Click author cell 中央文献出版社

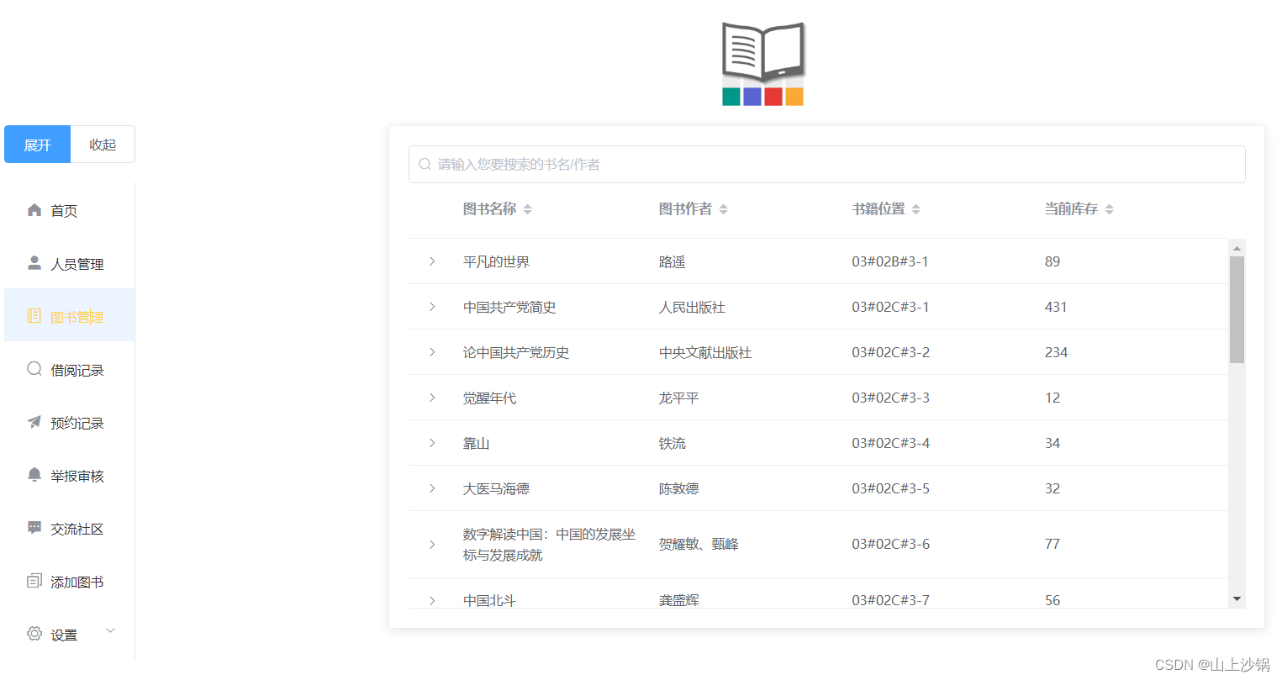click(x=705, y=352)
